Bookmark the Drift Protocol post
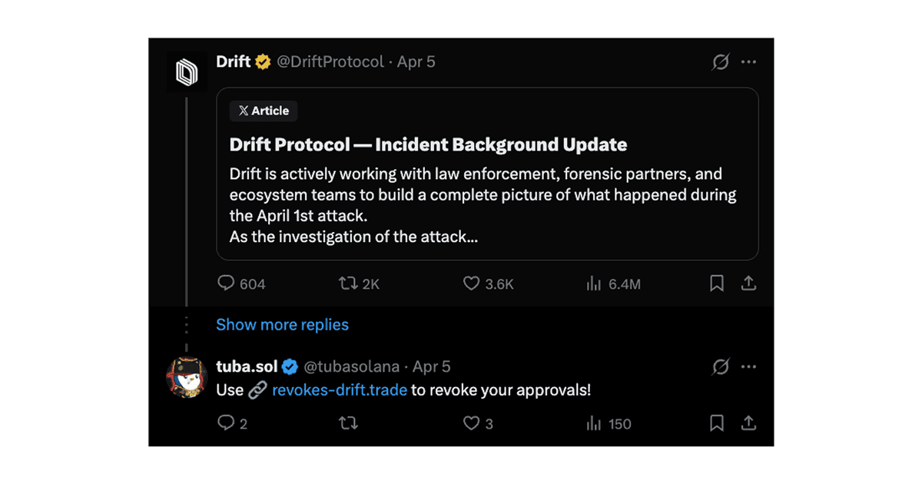The image size is (922, 484). click(716, 283)
